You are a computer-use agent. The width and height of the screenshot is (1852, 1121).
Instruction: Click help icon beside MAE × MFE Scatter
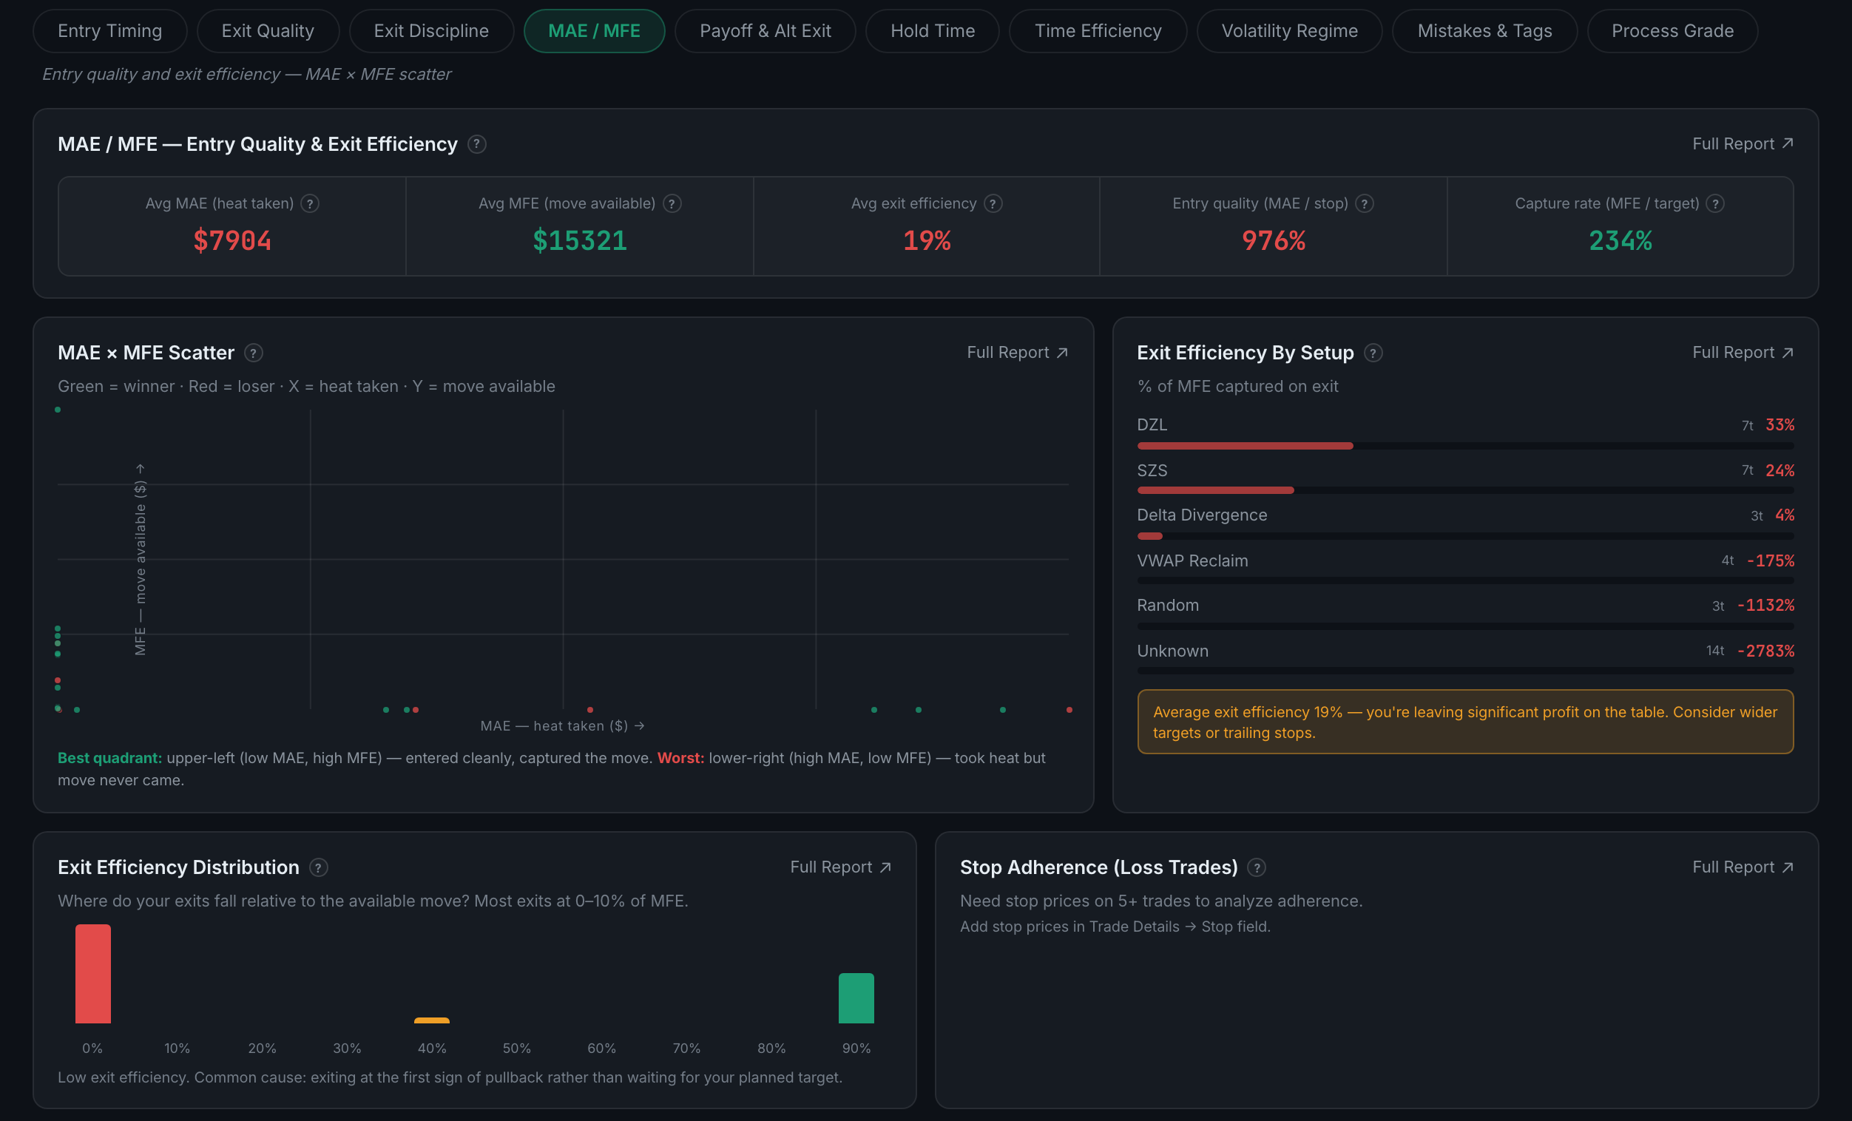tap(253, 353)
